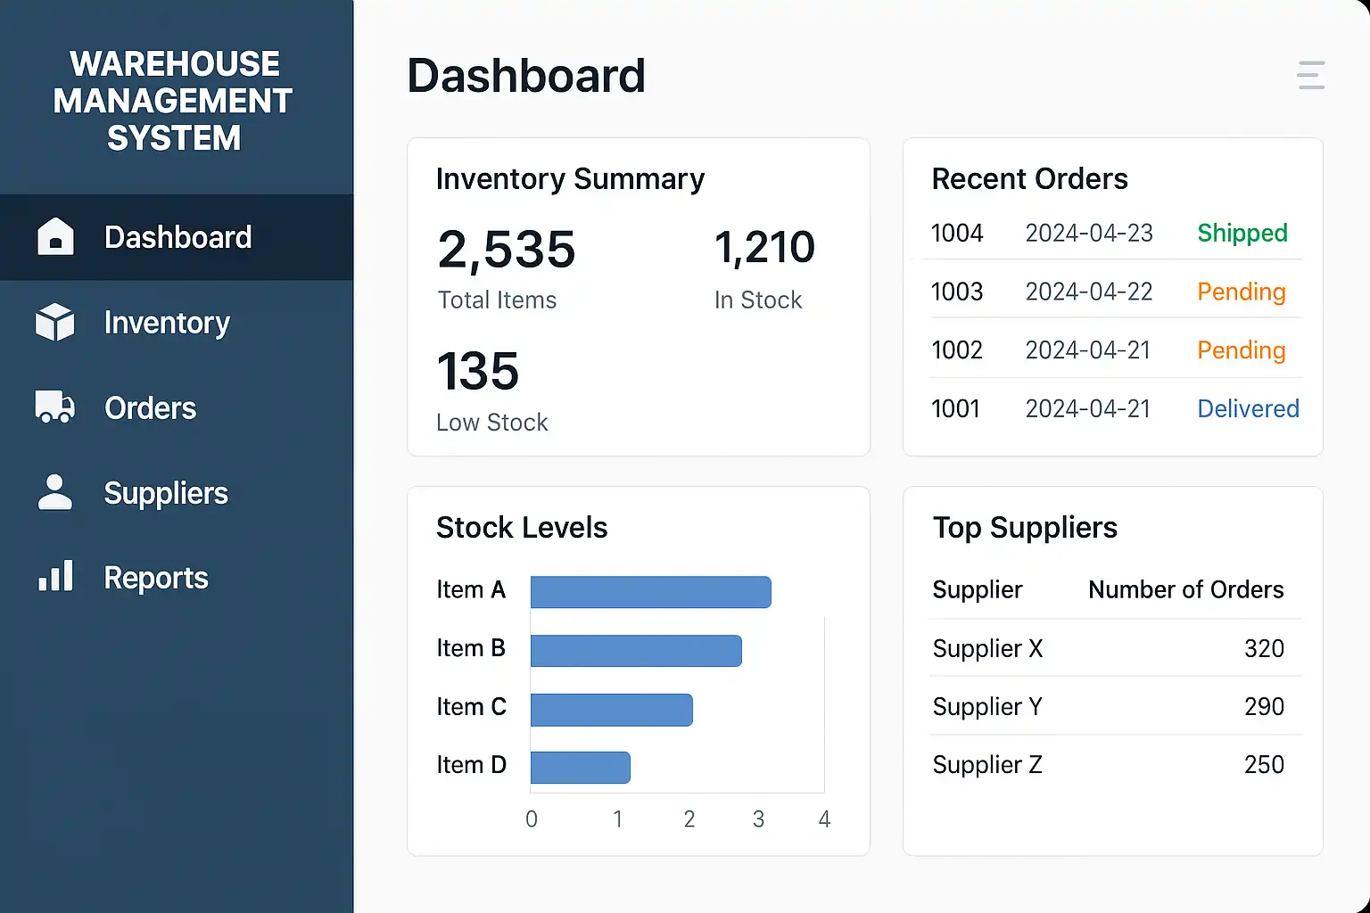1370x913 pixels.
Task: Click the Inventory box icon
Action: [x=55, y=322]
